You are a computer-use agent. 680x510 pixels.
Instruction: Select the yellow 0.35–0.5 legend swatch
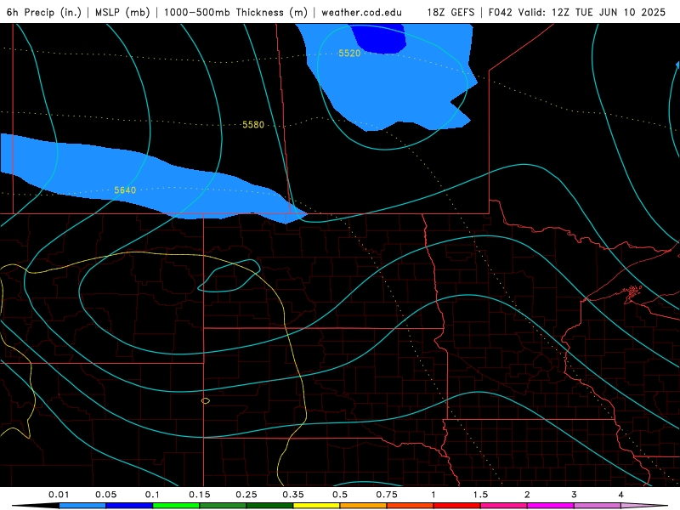[316, 506]
